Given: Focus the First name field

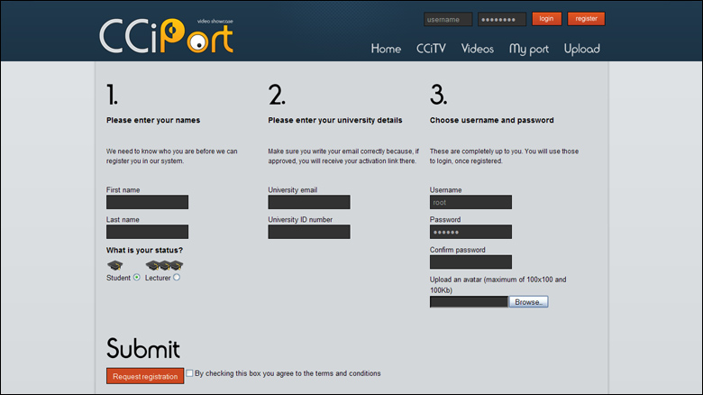Looking at the screenshot, I should click(147, 202).
